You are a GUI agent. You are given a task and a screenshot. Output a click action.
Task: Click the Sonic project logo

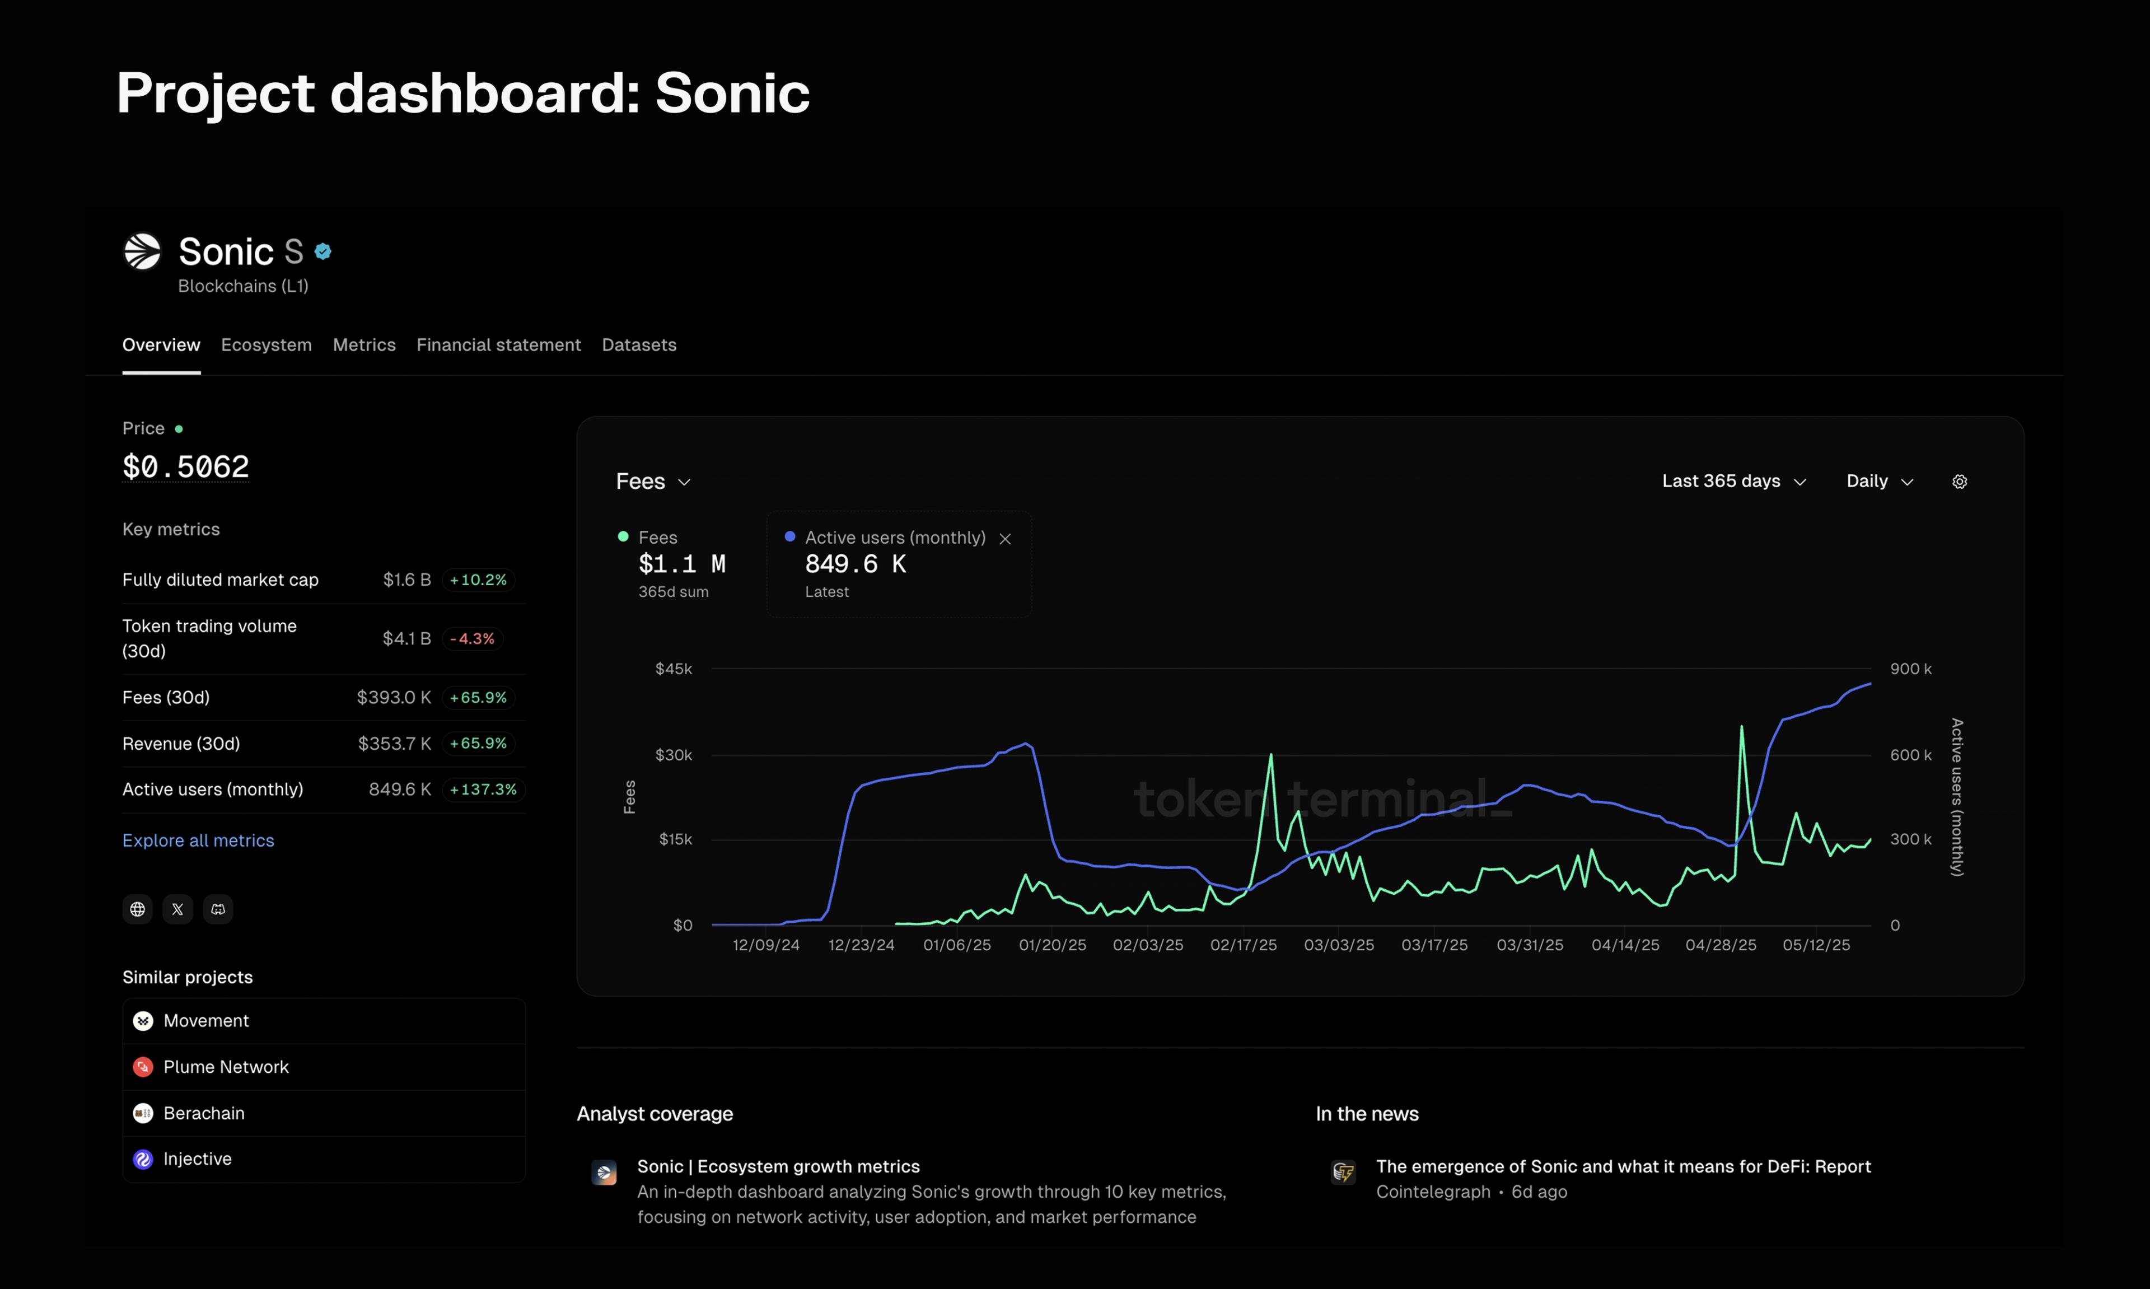coord(142,252)
